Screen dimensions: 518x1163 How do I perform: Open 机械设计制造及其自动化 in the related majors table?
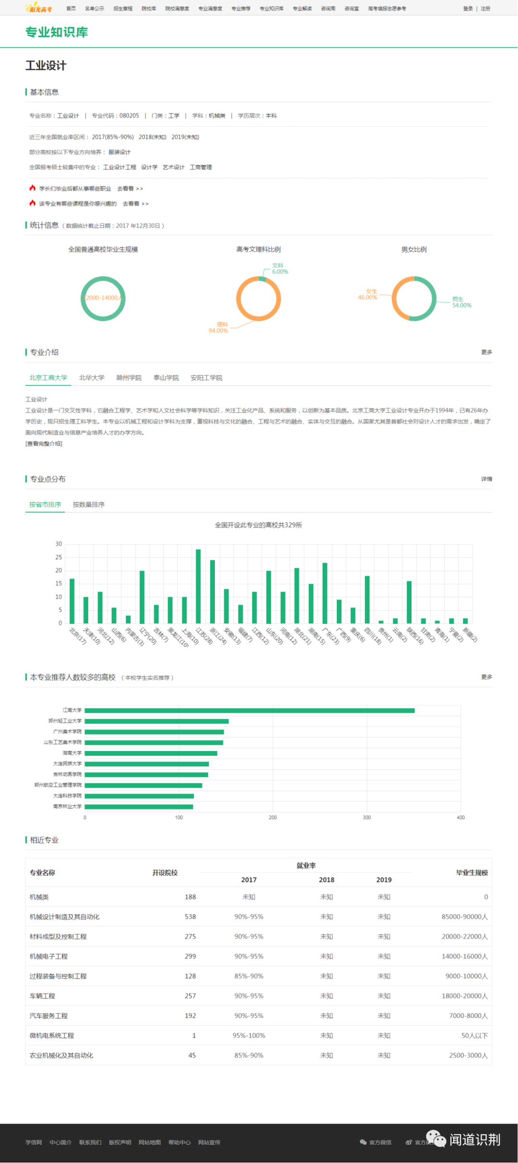tap(65, 917)
